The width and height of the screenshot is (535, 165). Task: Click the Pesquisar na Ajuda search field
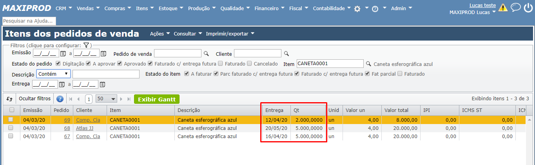(29, 21)
